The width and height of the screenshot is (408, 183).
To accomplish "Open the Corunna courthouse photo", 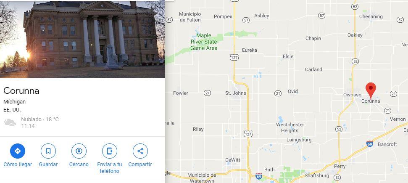I will [x=82, y=39].
